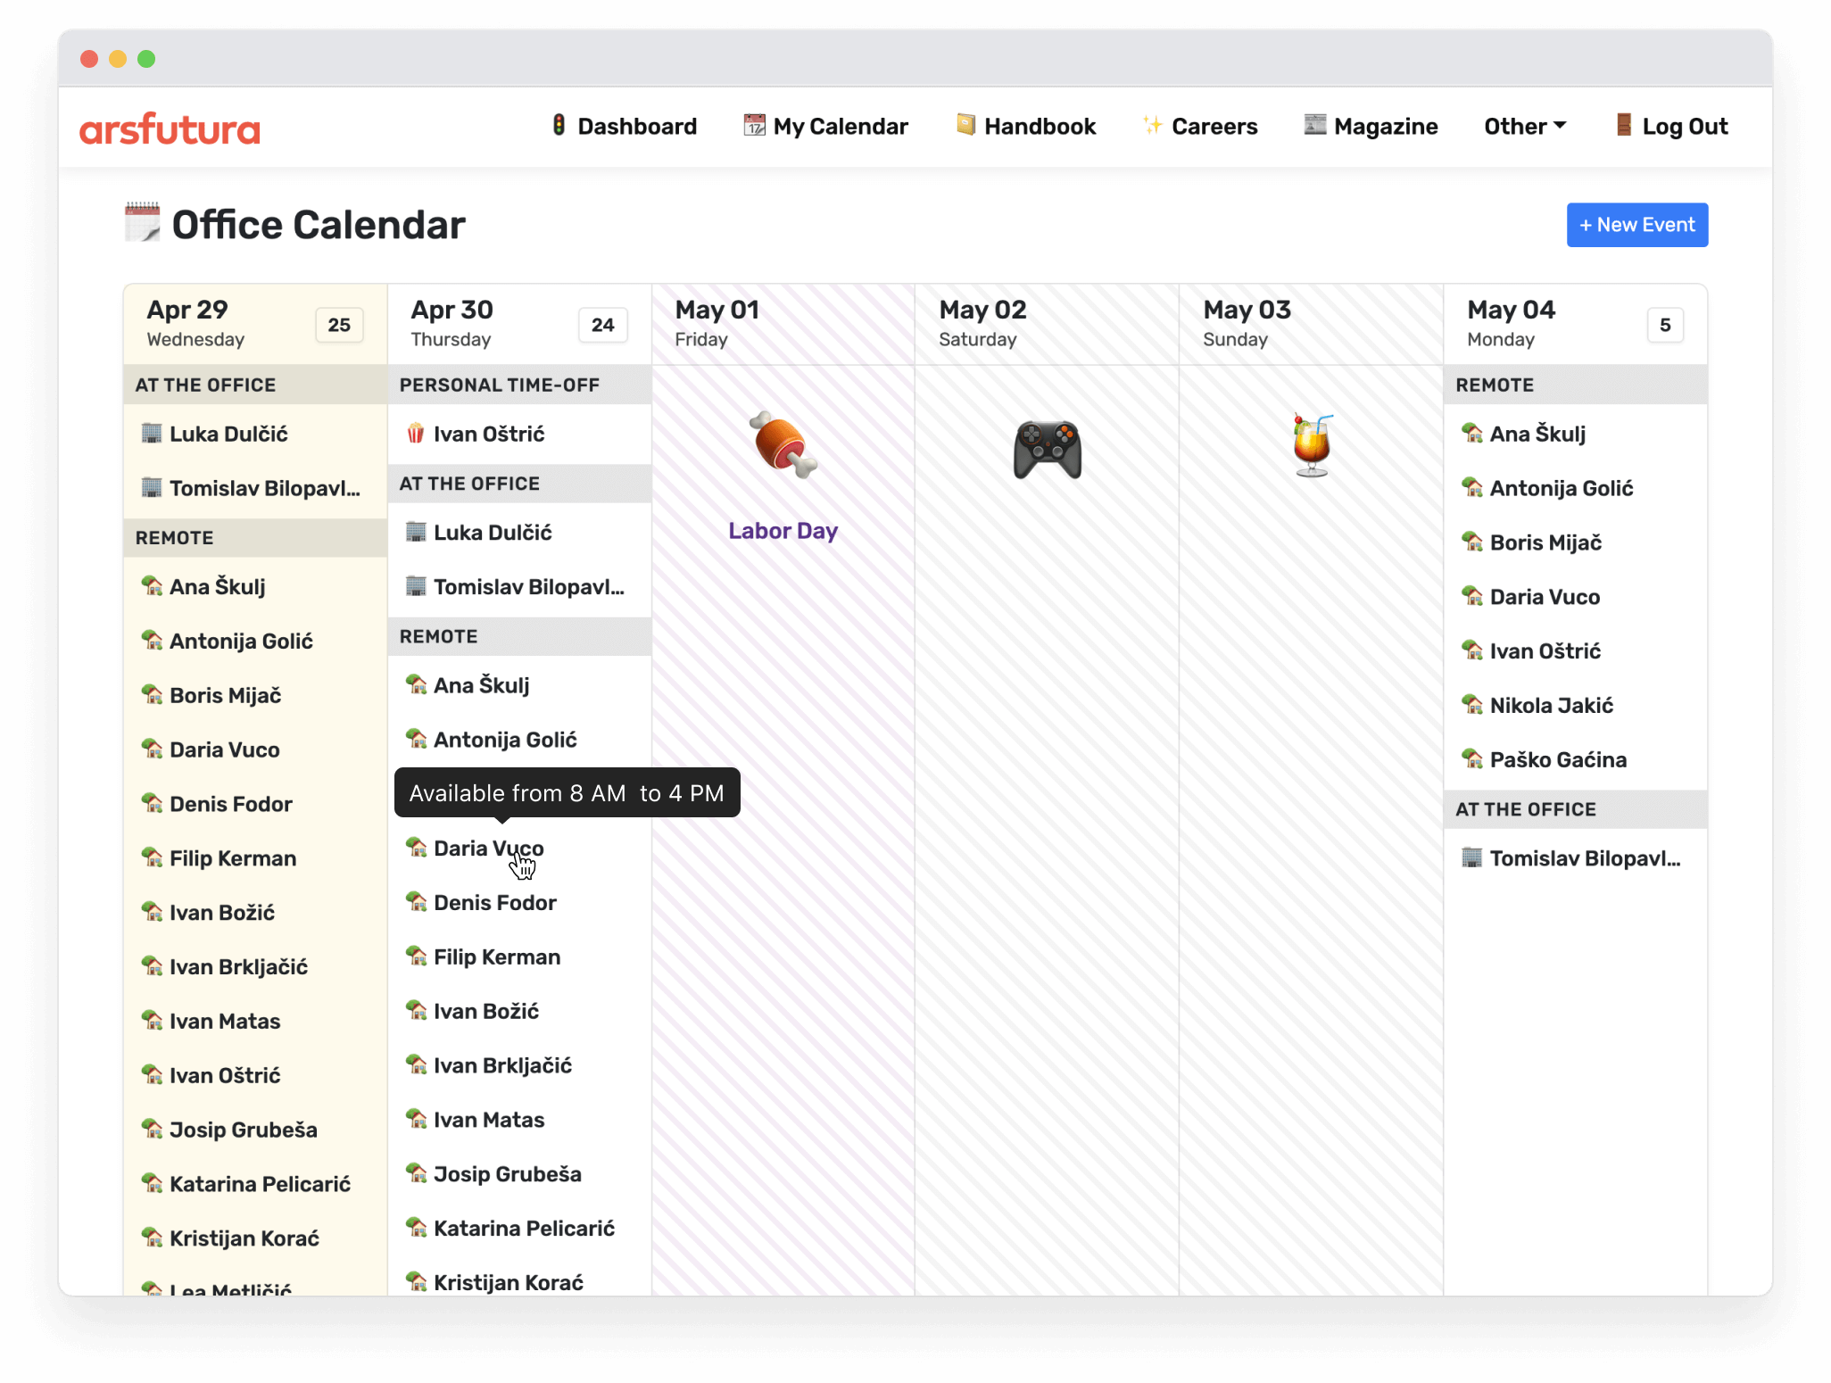Click Katarina Pelicarić on Apr 30
Viewport: 1831px width, 1383px height.
click(x=524, y=1229)
